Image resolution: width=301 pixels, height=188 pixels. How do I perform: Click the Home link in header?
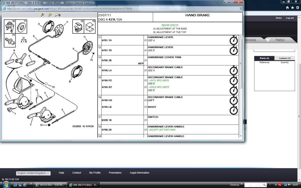pyautogui.click(x=279, y=18)
